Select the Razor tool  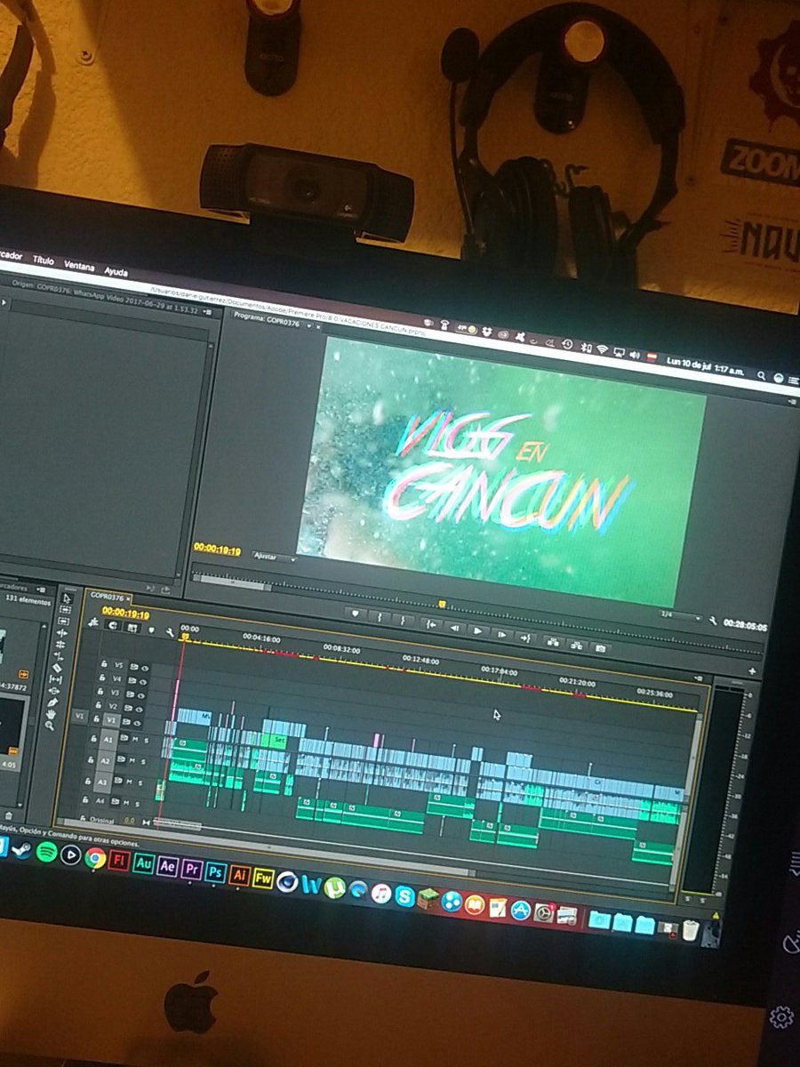pyautogui.click(x=57, y=668)
